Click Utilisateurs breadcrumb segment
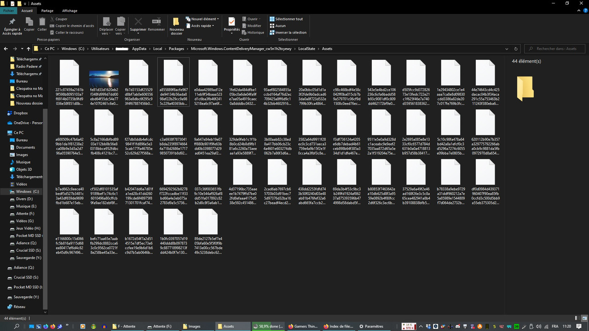 coord(100,49)
